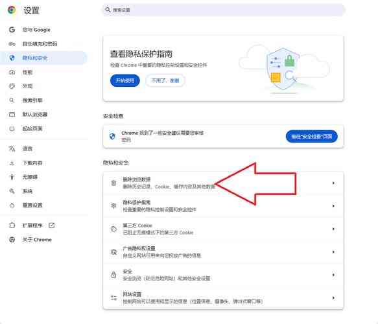Image resolution: width=378 pixels, height=324 pixels.
Task: Click the download icon for 下载内容
Action: pos(12,163)
